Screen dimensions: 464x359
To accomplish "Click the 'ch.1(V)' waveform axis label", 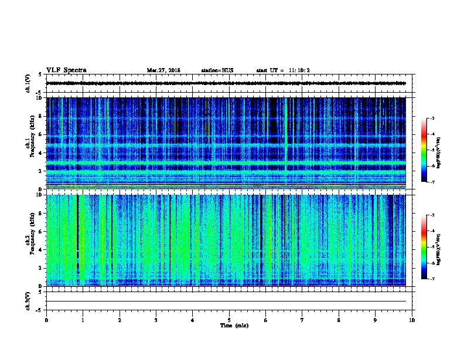I will pyautogui.click(x=28, y=83).
